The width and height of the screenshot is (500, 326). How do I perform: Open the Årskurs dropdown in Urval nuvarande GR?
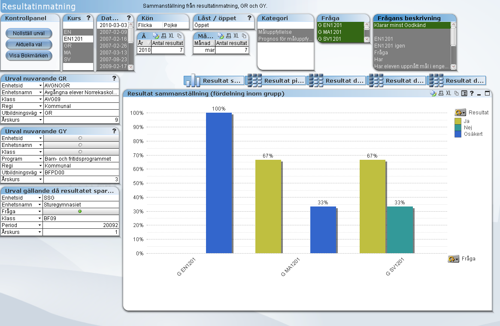[40, 120]
